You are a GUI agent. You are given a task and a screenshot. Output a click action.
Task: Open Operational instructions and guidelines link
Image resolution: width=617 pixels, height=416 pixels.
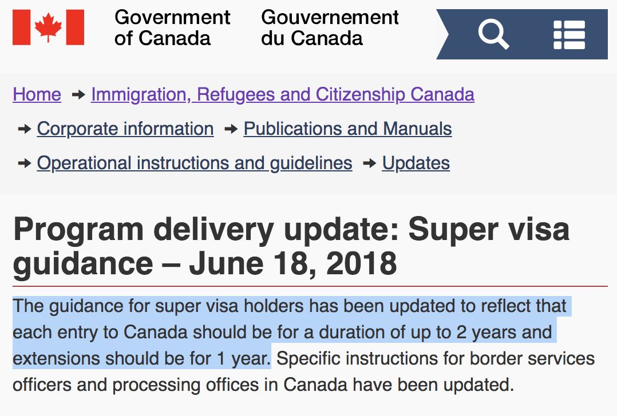pyautogui.click(x=195, y=163)
